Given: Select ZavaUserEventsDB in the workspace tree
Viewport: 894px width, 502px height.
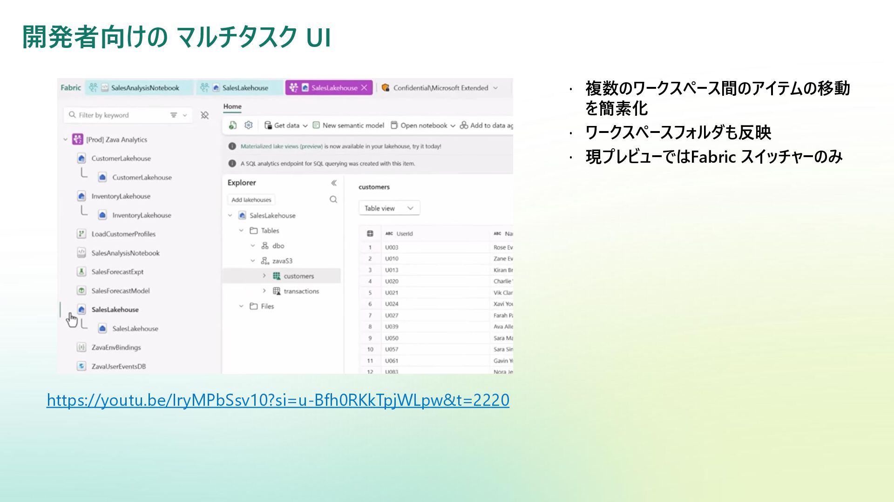Looking at the screenshot, I should (x=118, y=366).
